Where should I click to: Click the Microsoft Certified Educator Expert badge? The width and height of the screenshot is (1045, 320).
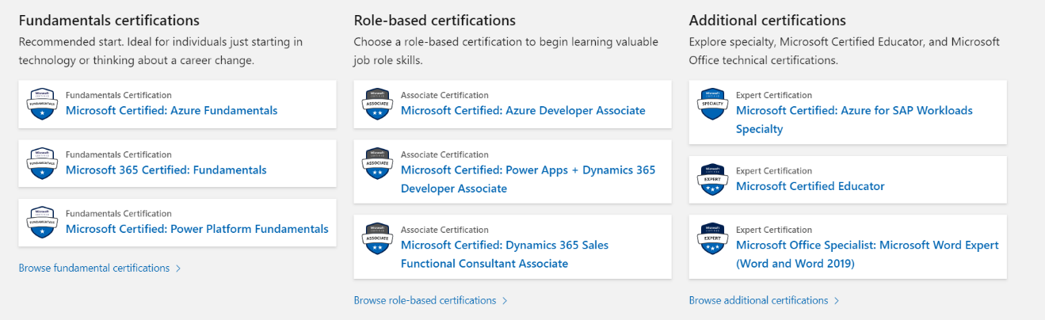pos(712,179)
